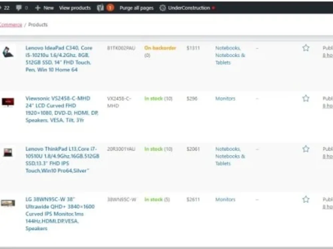Open View products in admin bar

pos(75,8)
